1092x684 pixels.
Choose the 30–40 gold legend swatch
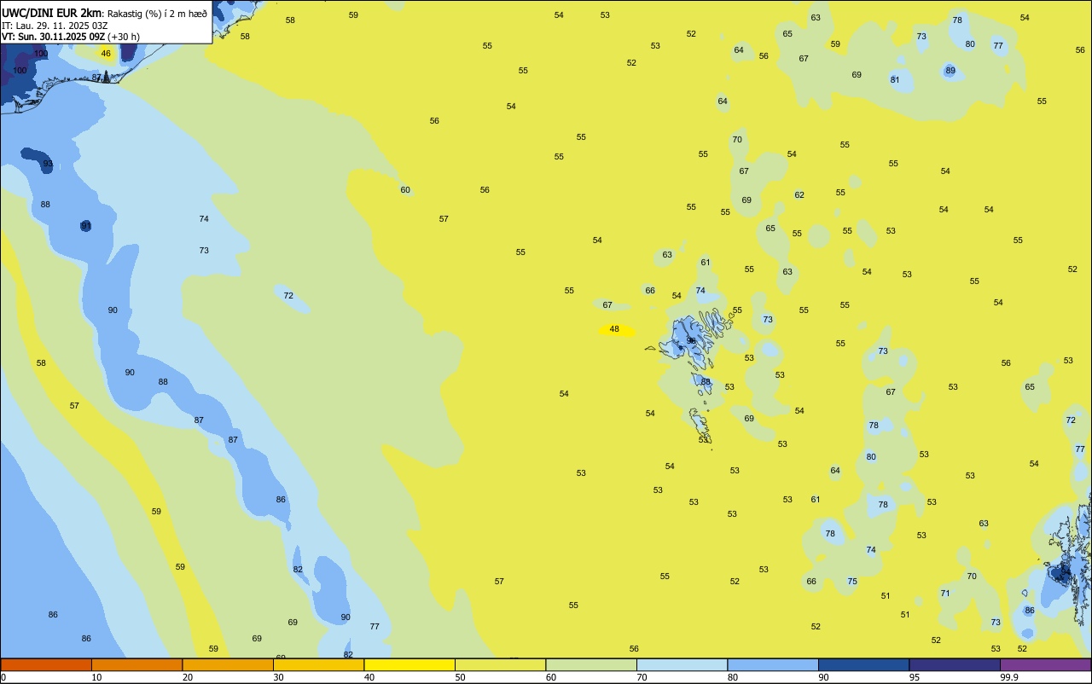click(318, 664)
